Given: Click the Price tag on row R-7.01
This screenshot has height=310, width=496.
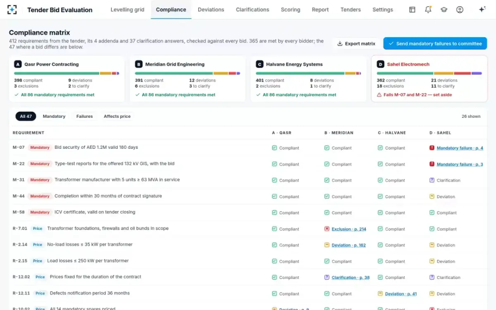Looking at the screenshot, I should coord(38,229).
